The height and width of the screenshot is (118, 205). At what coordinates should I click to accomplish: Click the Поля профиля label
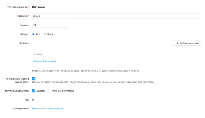[x=21, y=108]
